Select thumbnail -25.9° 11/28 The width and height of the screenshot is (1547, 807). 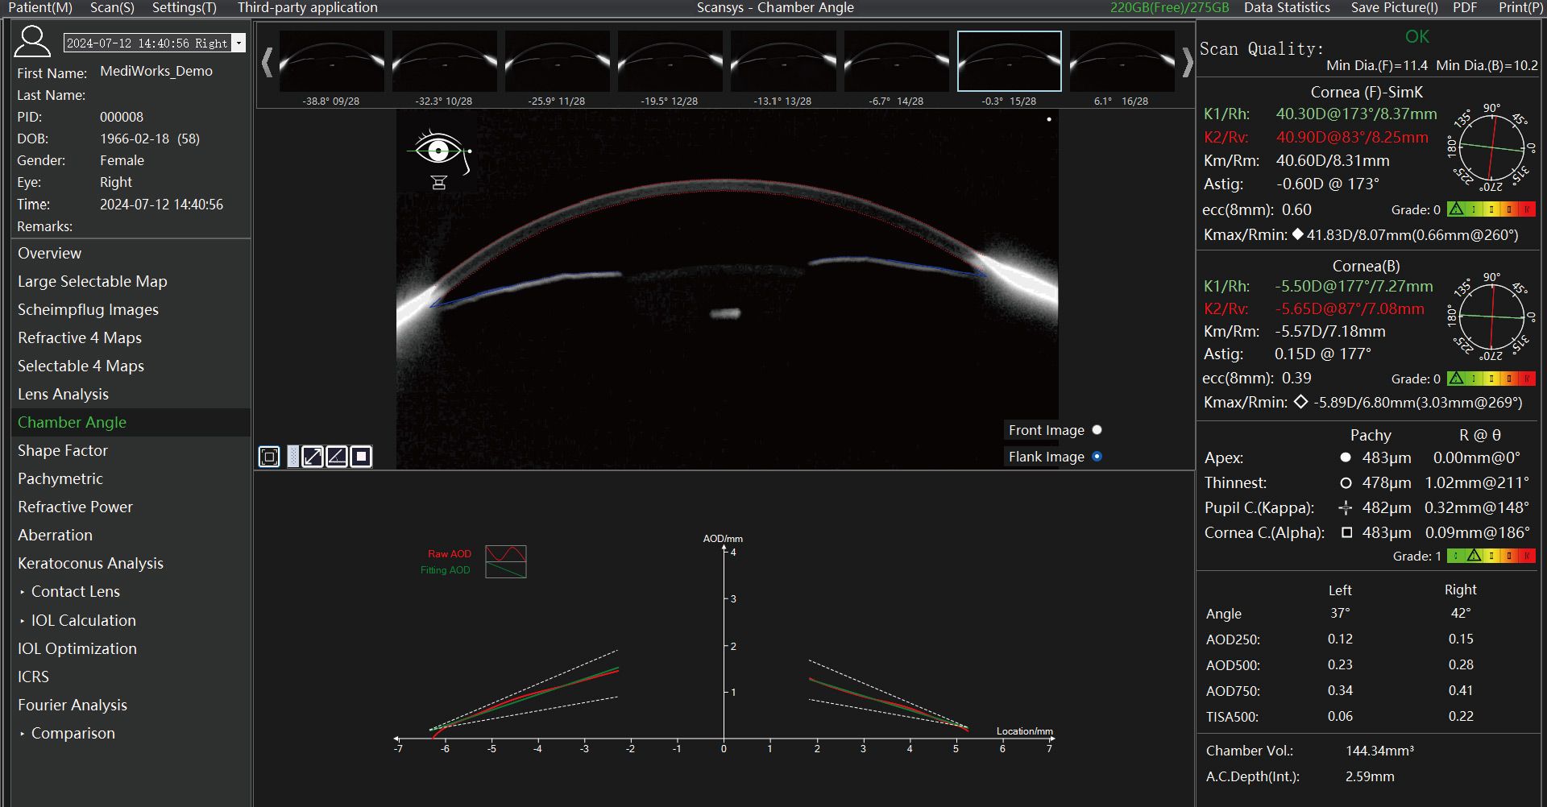[x=557, y=62]
